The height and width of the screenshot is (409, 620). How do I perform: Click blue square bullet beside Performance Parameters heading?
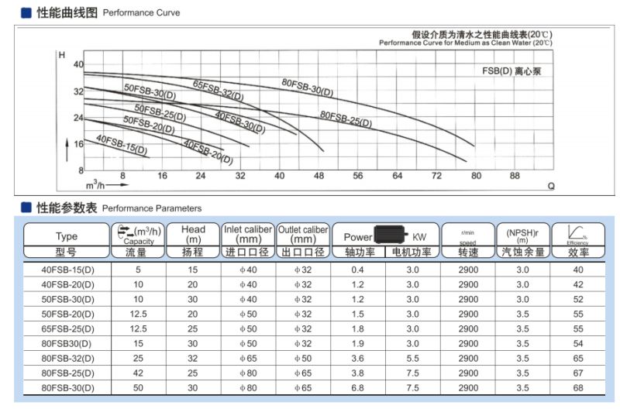(x=26, y=208)
